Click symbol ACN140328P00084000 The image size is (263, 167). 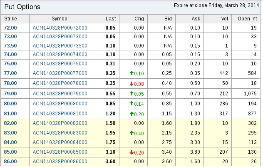point(60,142)
